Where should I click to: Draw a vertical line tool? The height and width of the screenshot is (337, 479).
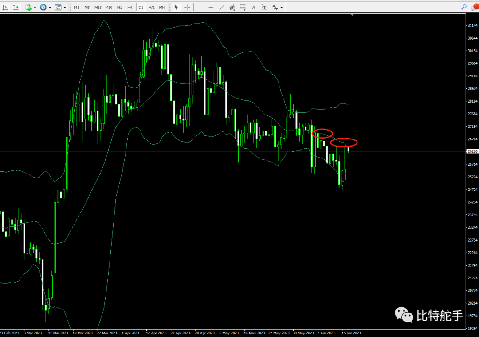pos(200,8)
